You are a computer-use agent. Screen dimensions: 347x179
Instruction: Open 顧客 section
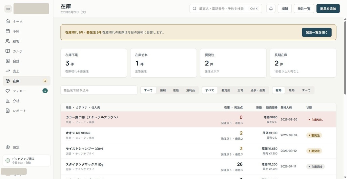click(x=26, y=41)
